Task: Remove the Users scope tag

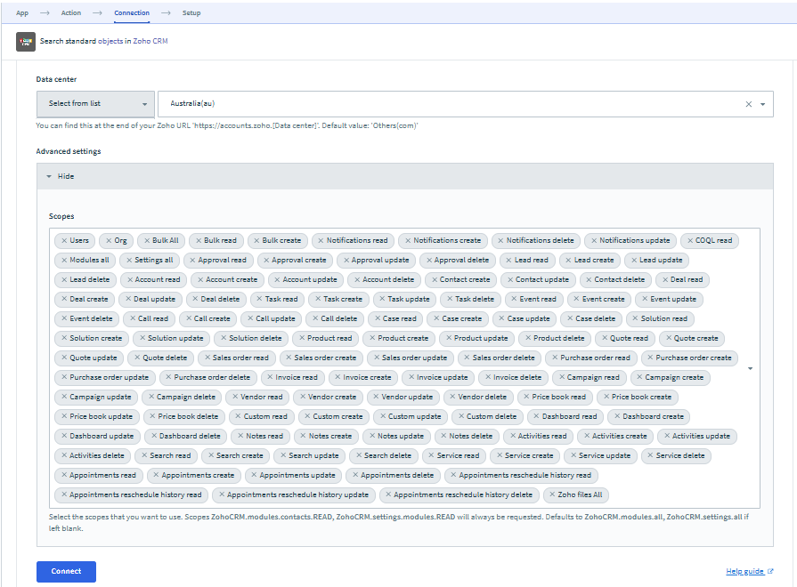Action: pyautogui.click(x=64, y=241)
